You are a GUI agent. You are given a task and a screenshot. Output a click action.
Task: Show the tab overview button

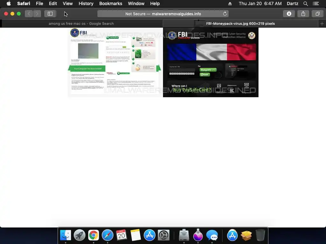[x=317, y=14]
